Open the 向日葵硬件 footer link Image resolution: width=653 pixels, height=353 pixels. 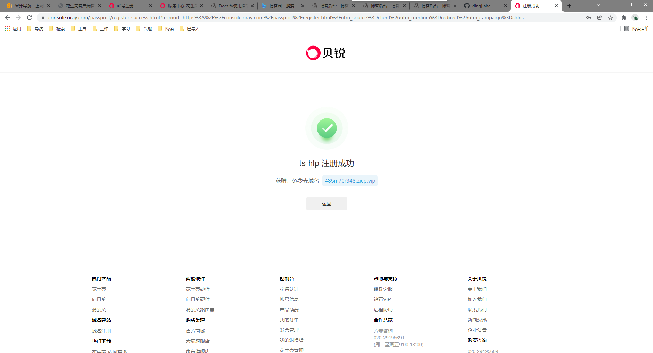point(198,299)
